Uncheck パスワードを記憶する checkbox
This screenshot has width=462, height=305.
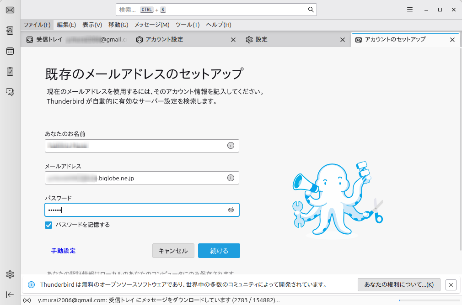click(48, 225)
